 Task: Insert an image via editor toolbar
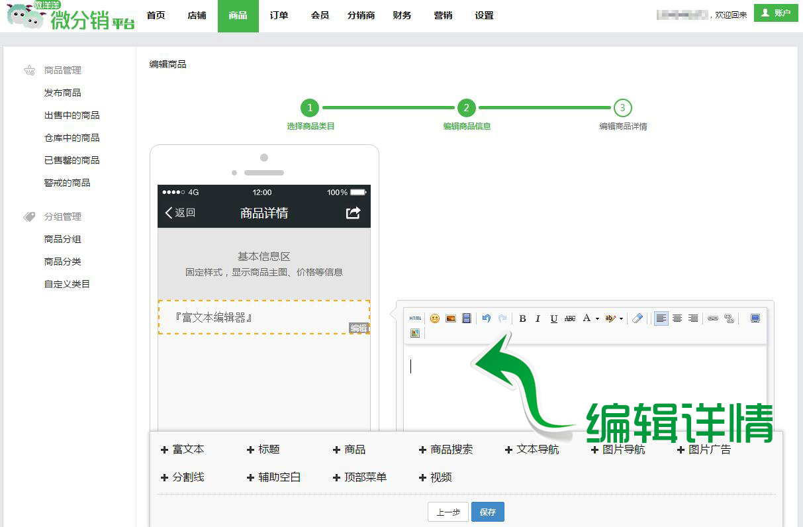coord(451,318)
